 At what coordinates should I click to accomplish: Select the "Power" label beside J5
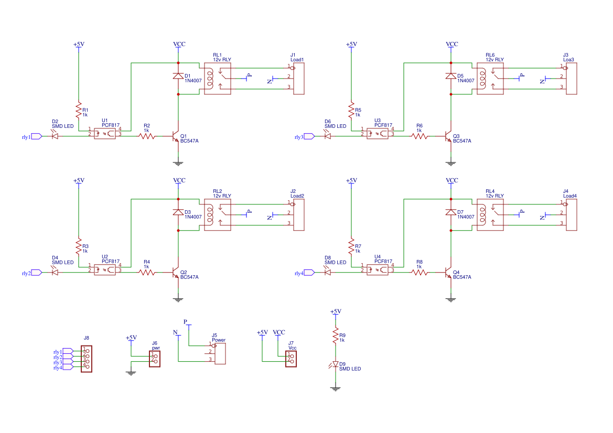coord(219,340)
